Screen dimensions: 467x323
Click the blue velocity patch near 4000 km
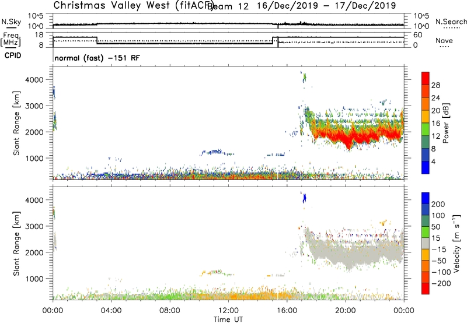pyautogui.click(x=304, y=198)
